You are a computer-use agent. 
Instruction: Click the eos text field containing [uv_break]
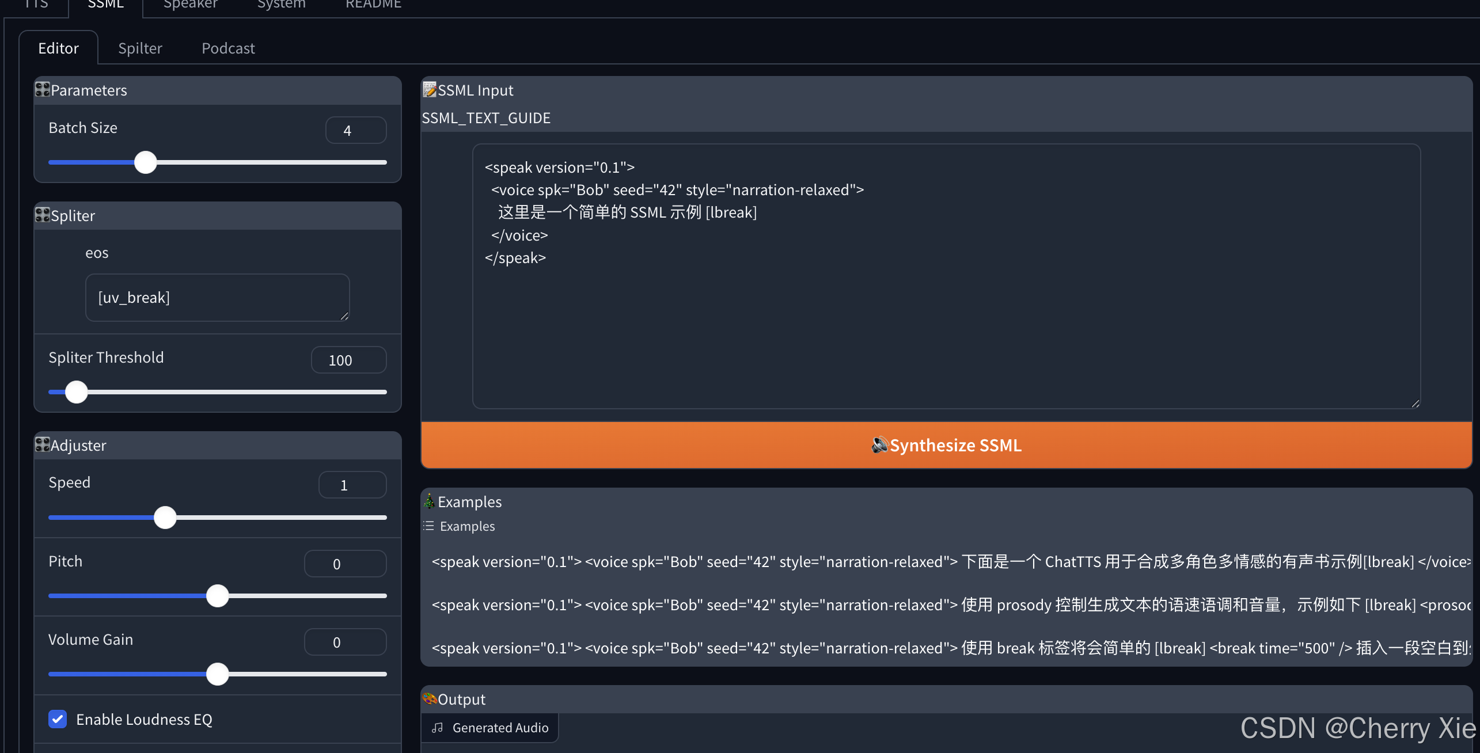coord(217,298)
